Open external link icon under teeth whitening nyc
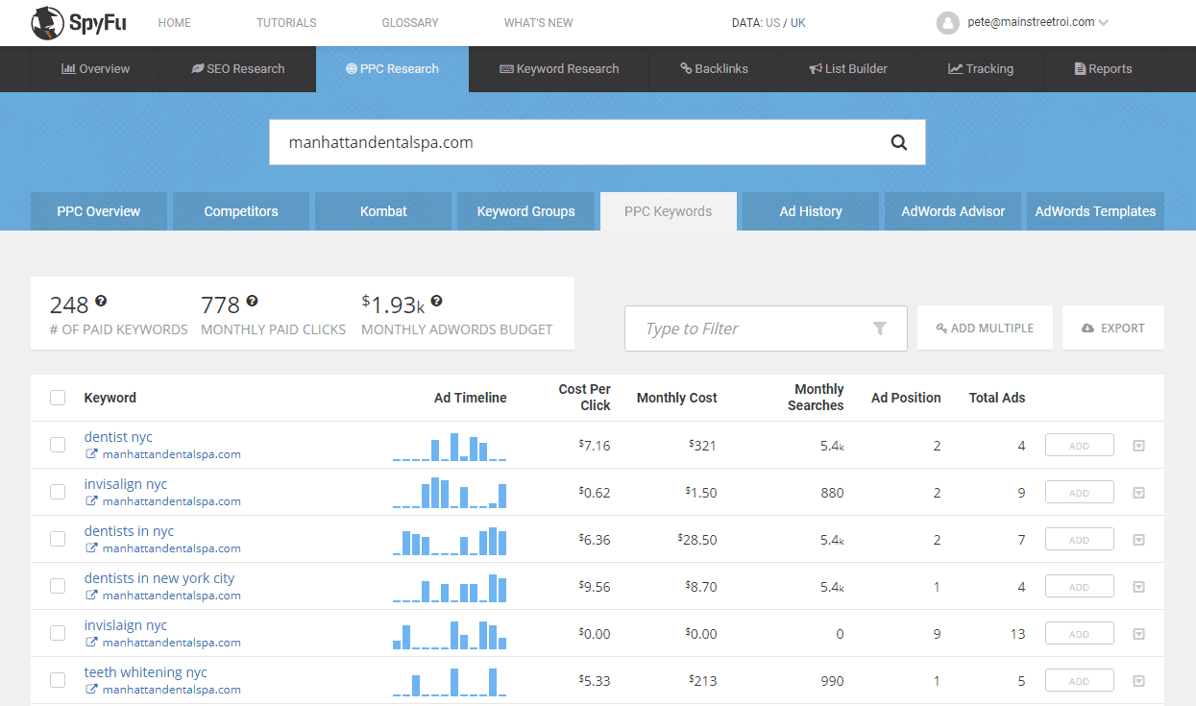This screenshot has width=1196, height=706. point(92,690)
